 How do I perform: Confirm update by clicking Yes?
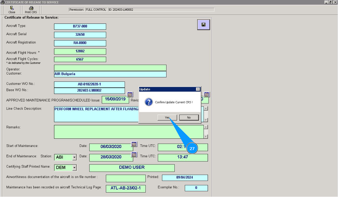coord(167,117)
